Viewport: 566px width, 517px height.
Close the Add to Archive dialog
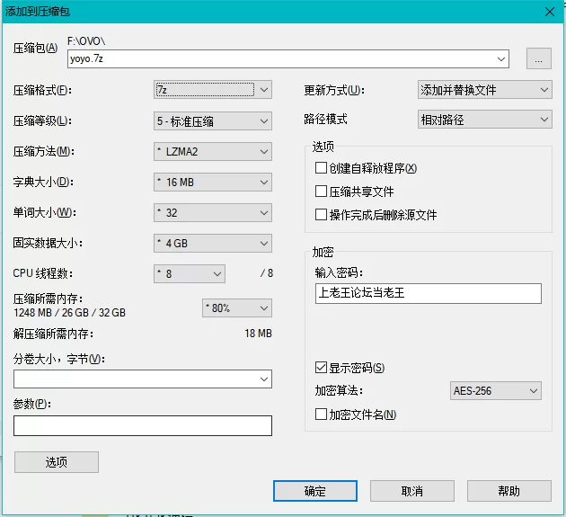[x=548, y=11]
